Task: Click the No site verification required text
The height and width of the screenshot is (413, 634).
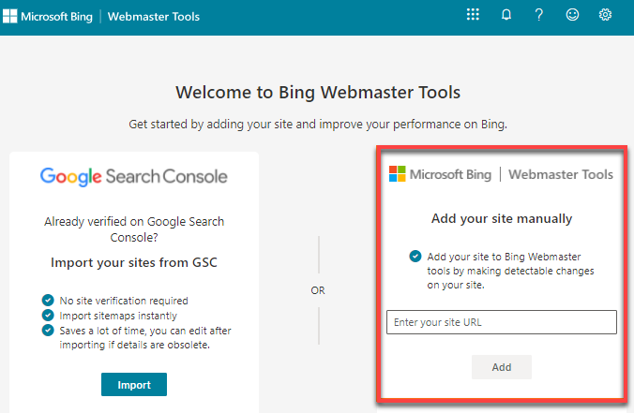Action: pyautogui.click(x=124, y=301)
